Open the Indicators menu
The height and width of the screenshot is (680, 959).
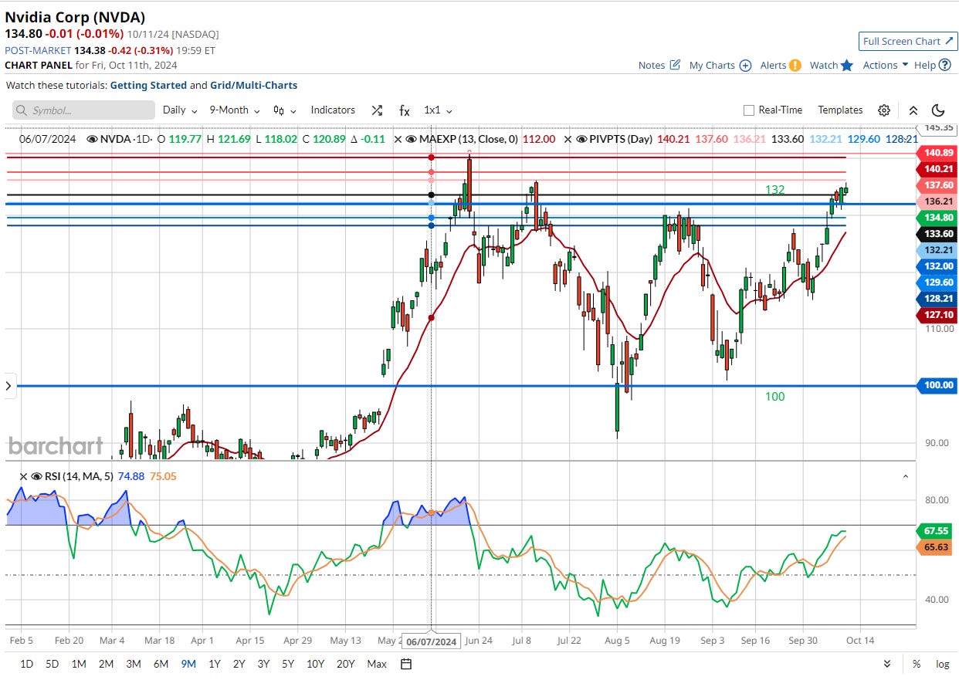pyautogui.click(x=333, y=110)
